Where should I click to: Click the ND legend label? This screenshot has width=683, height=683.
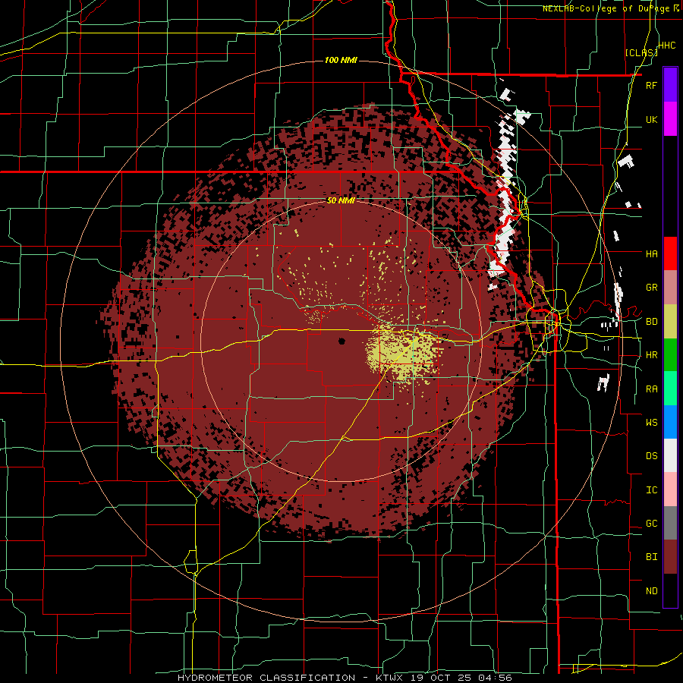pyautogui.click(x=651, y=591)
